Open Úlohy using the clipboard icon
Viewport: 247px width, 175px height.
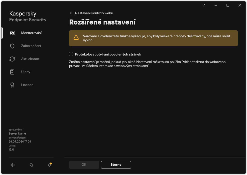pos(12,72)
